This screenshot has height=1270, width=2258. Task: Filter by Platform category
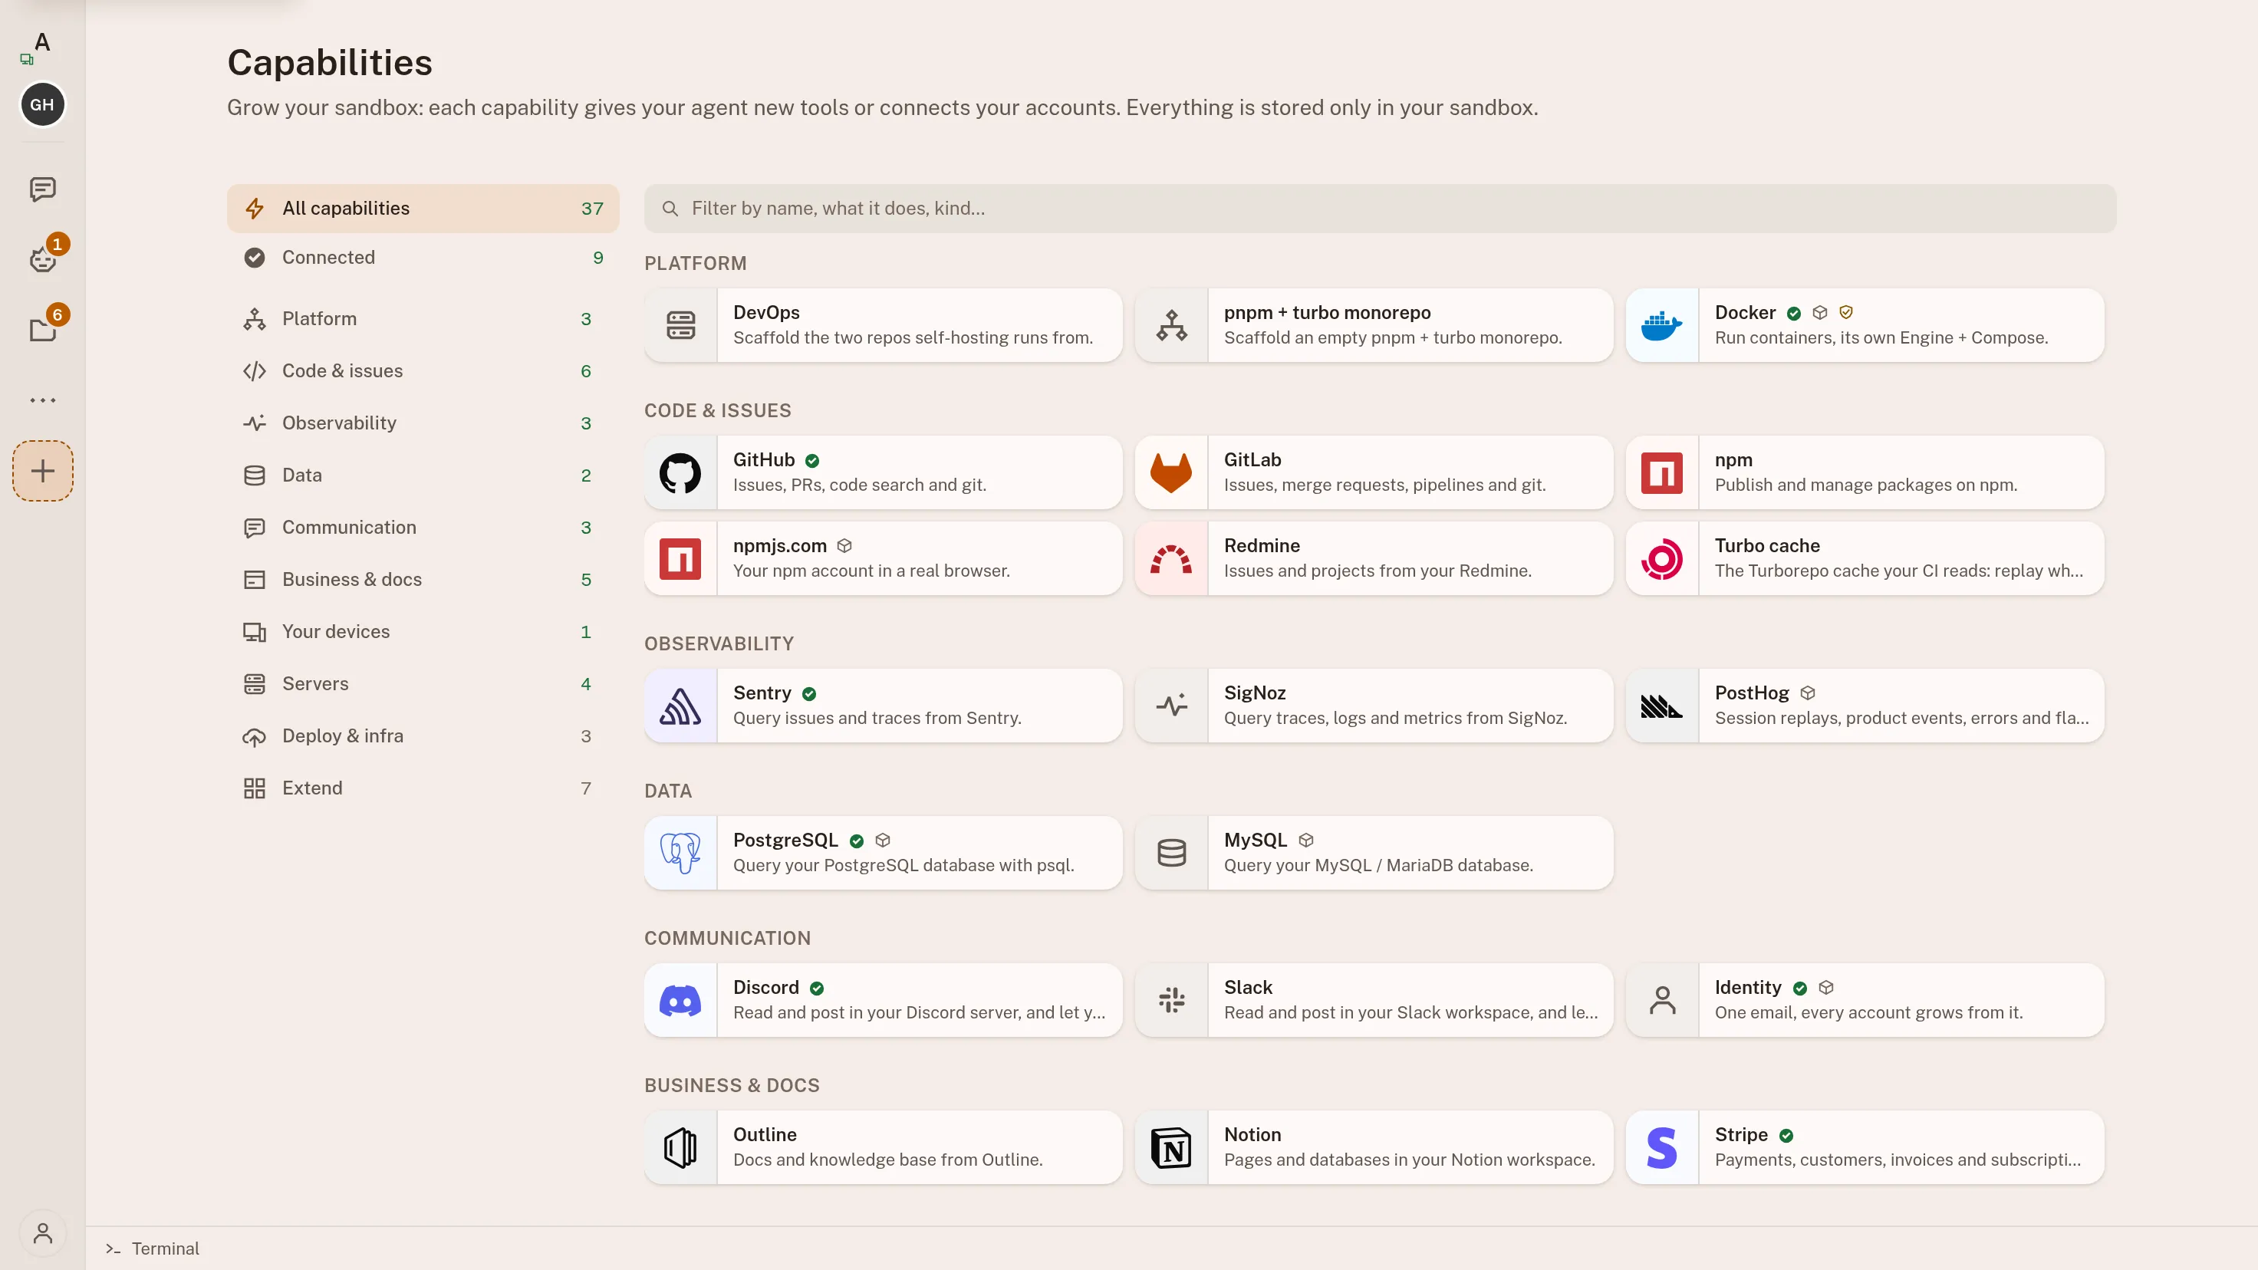coord(423,318)
